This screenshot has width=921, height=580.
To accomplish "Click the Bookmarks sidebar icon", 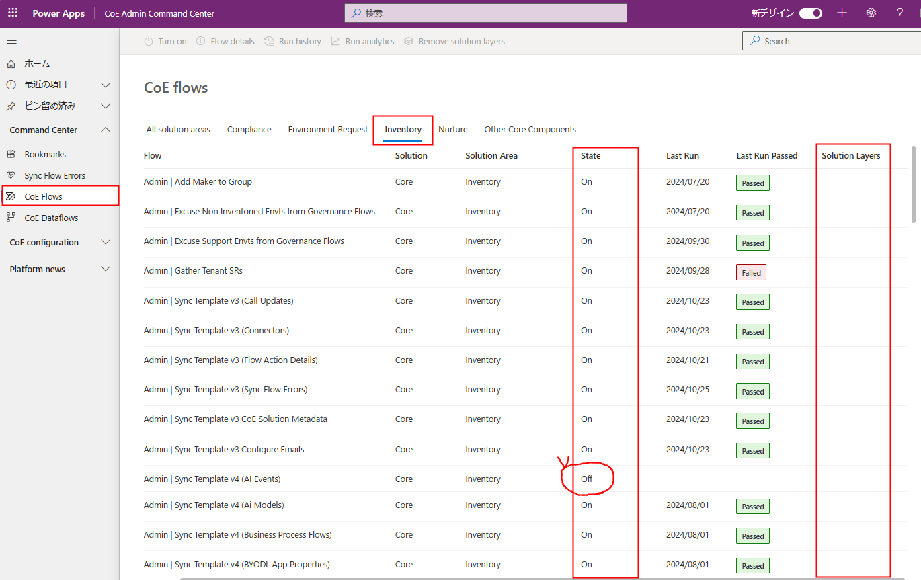I will [x=11, y=155].
